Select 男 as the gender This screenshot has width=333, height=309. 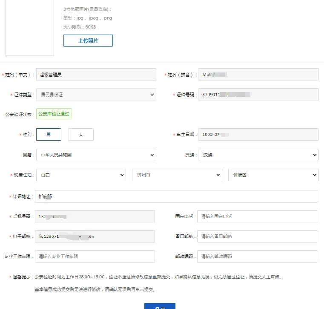click(49, 134)
